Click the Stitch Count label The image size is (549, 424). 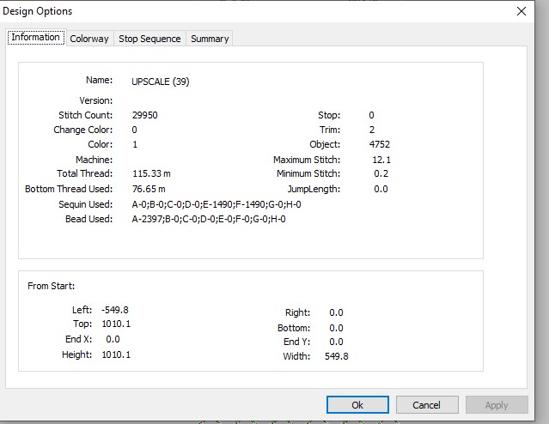pos(85,115)
